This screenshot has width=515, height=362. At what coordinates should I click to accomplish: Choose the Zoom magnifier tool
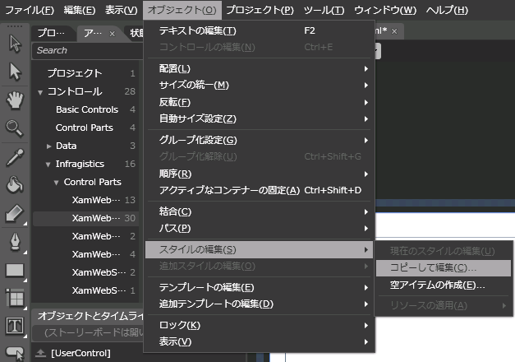(14, 128)
